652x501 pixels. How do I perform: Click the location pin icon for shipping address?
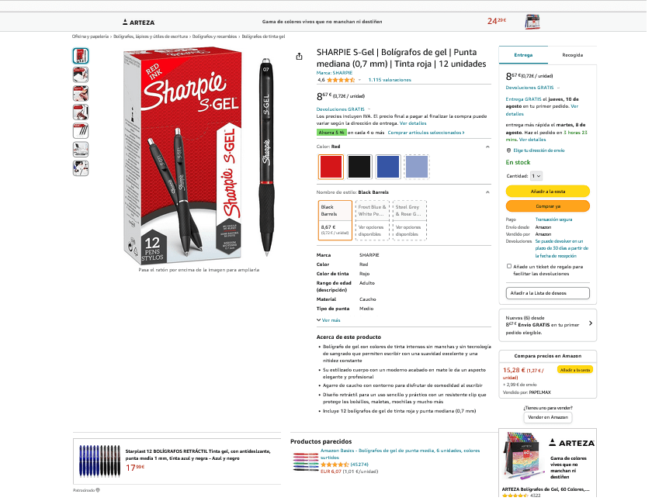click(x=508, y=150)
